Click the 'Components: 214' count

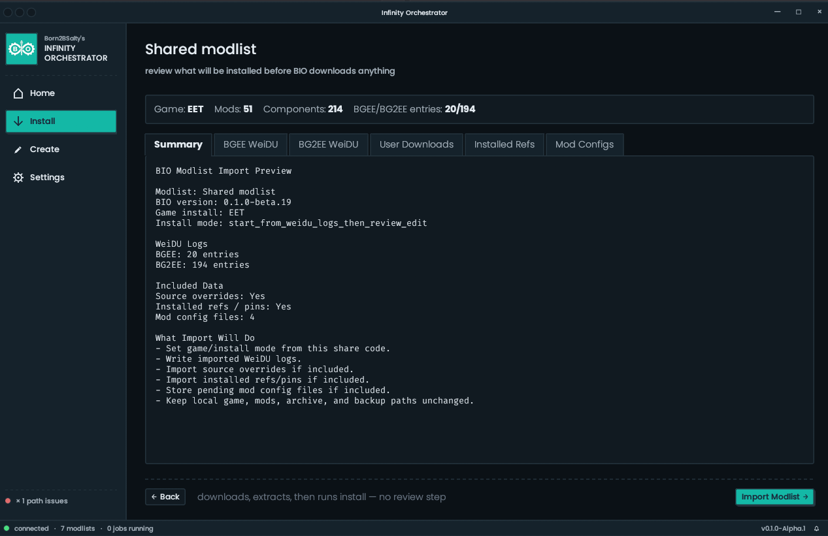coord(303,109)
